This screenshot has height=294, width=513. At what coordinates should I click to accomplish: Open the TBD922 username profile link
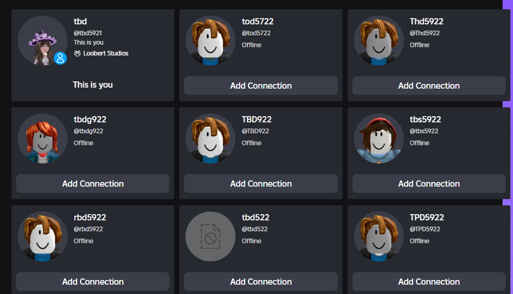point(256,120)
